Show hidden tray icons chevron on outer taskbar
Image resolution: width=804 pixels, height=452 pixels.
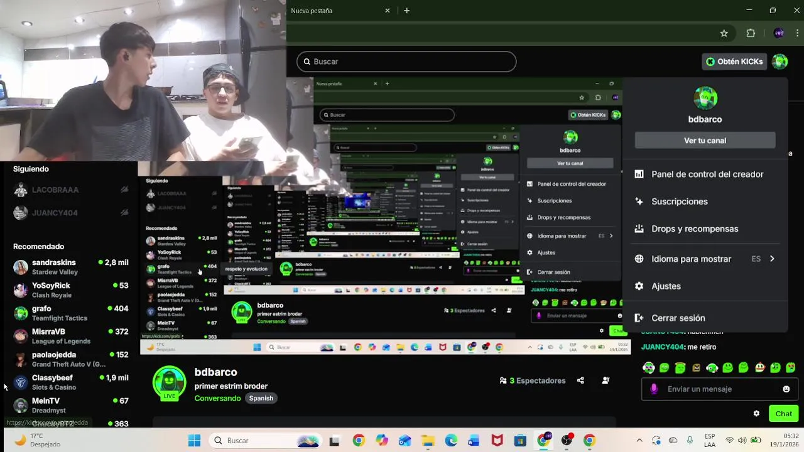[x=639, y=441]
